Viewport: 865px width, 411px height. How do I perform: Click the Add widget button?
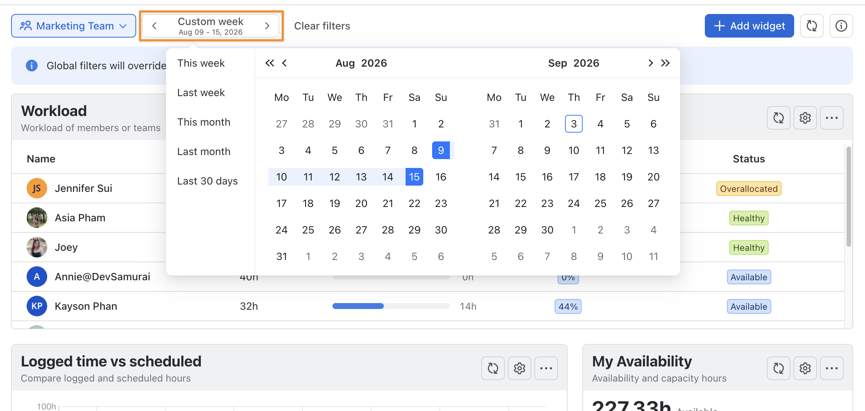pyautogui.click(x=749, y=26)
